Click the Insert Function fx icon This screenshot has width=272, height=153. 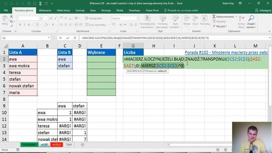[75, 38]
